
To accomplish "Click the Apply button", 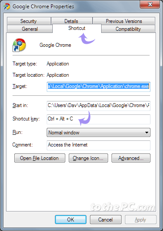I will point(141,219).
